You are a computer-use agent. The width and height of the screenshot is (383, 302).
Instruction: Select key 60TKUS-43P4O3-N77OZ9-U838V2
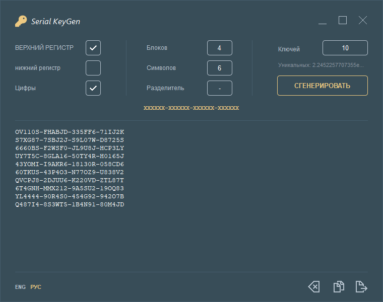click(x=70, y=172)
